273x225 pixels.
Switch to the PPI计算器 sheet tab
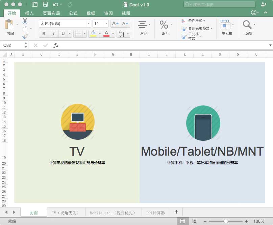(155, 213)
